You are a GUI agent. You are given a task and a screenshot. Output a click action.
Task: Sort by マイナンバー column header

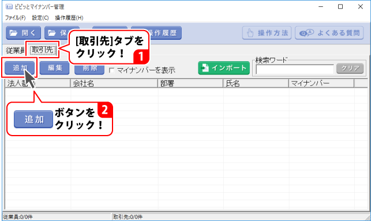pos(321,83)
